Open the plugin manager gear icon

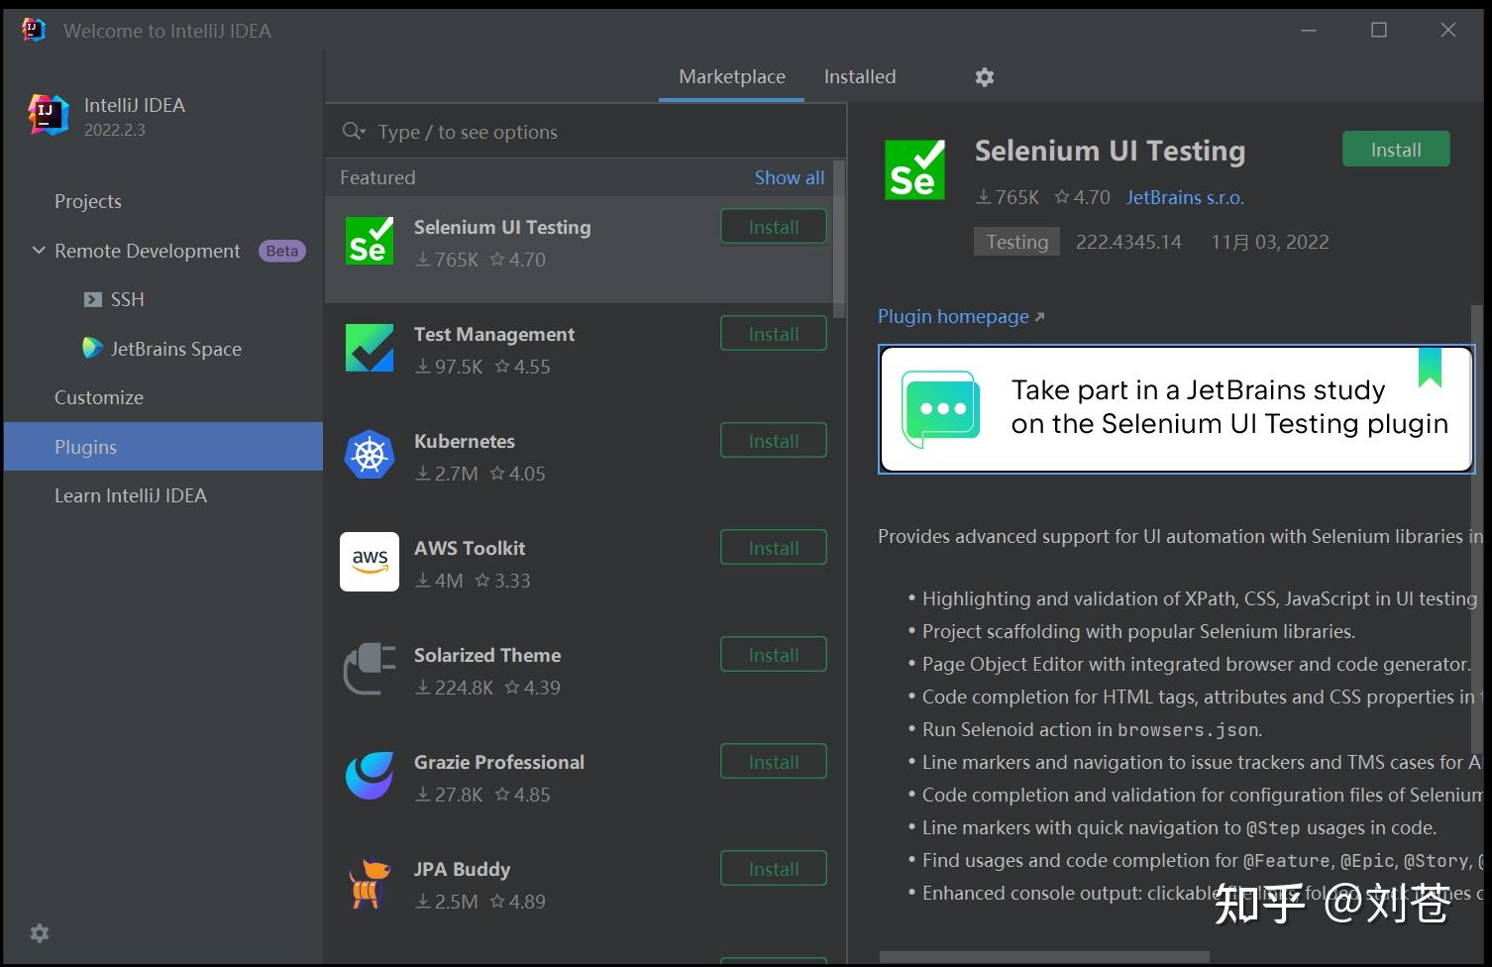(984, 76)
